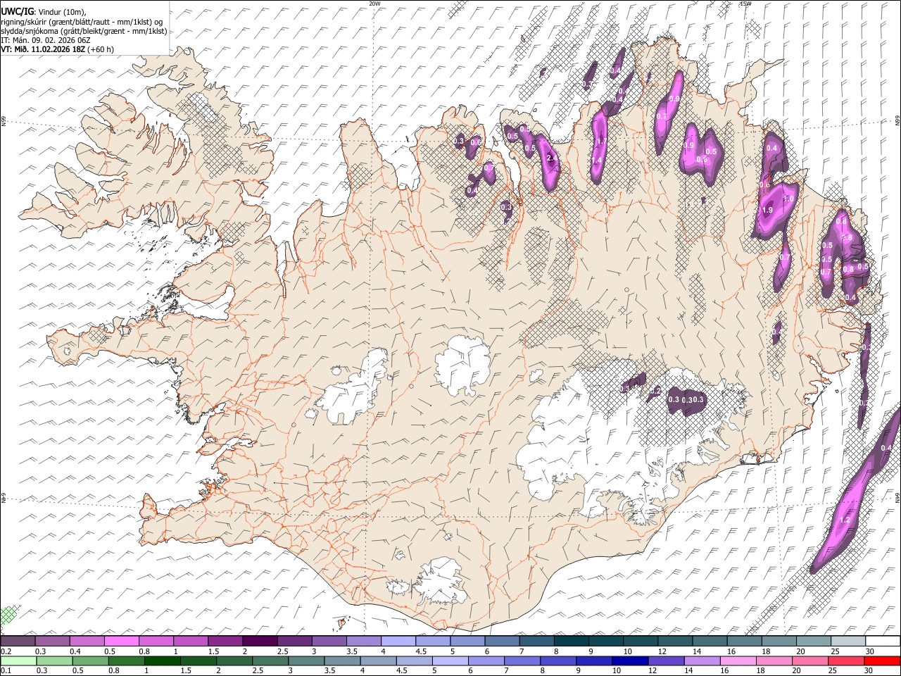This screenshot has width=901, height=676.
Task: Click the '2.4' snowfall value on the map
Action: [552, 158]
